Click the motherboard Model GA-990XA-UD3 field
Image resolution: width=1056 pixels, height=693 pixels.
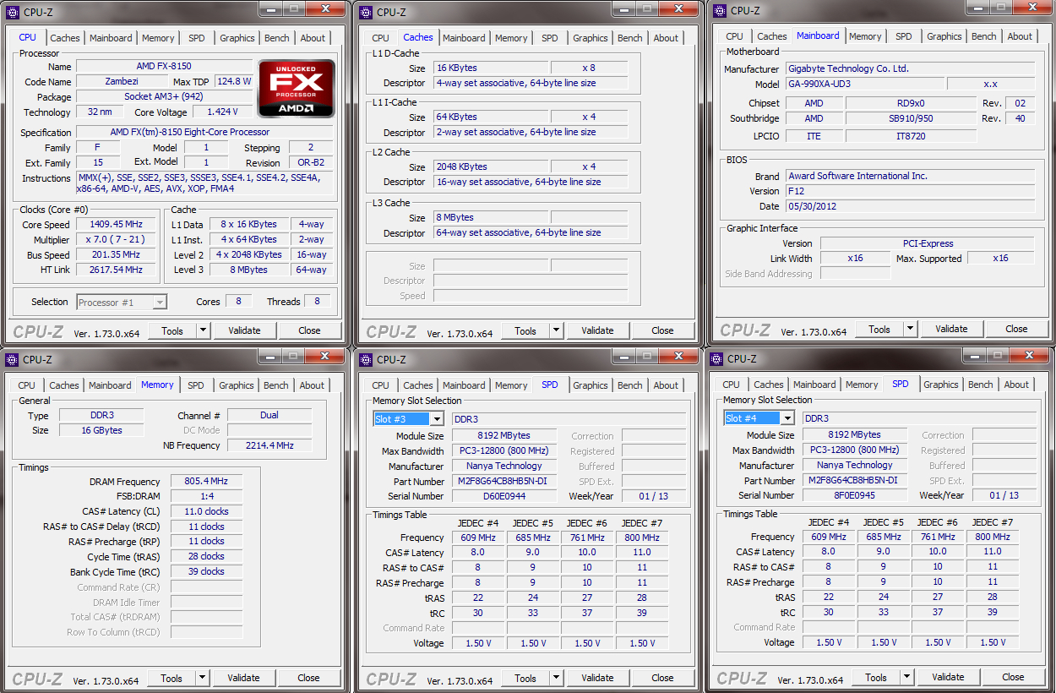point(866,84)
